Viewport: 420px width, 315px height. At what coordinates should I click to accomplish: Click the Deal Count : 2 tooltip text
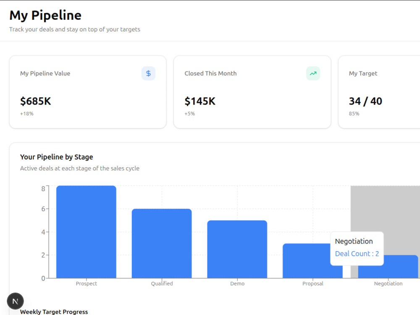click(357, 254)
